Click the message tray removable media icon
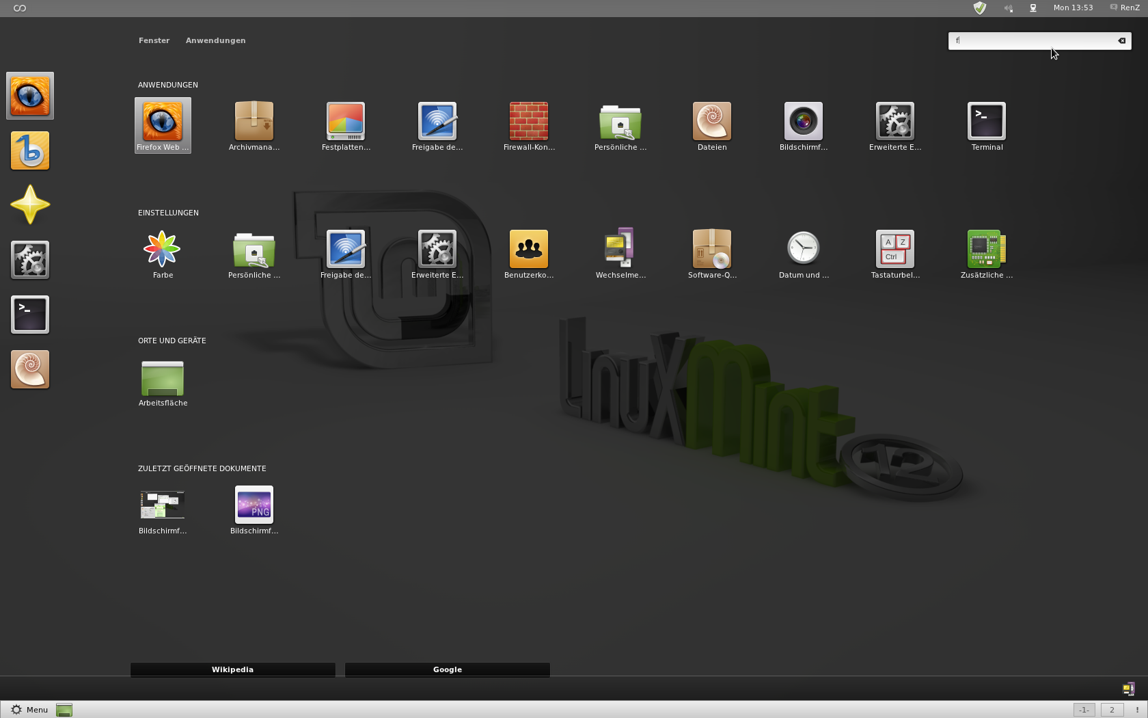1148x718 pixels. (1128, 689)
